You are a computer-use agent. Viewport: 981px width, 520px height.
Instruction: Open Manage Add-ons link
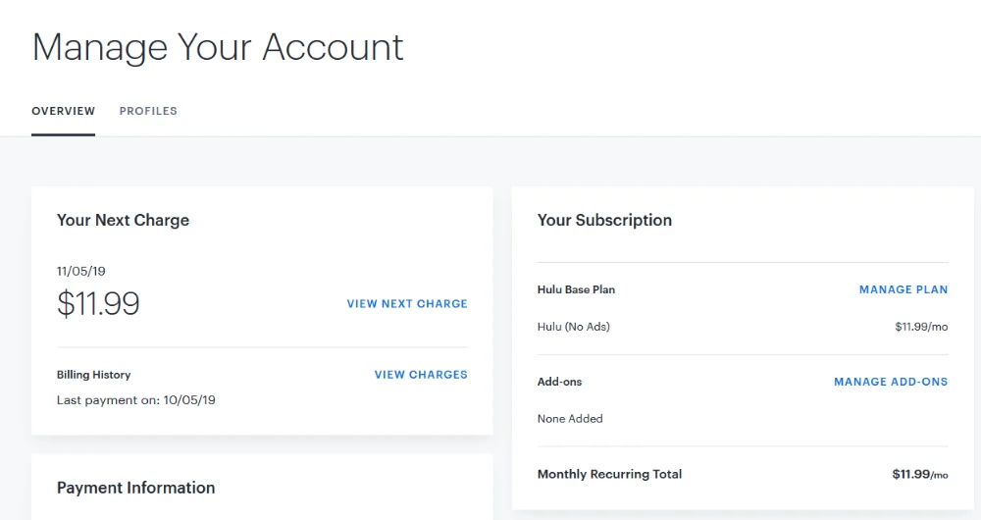click(x=891, y=381)
